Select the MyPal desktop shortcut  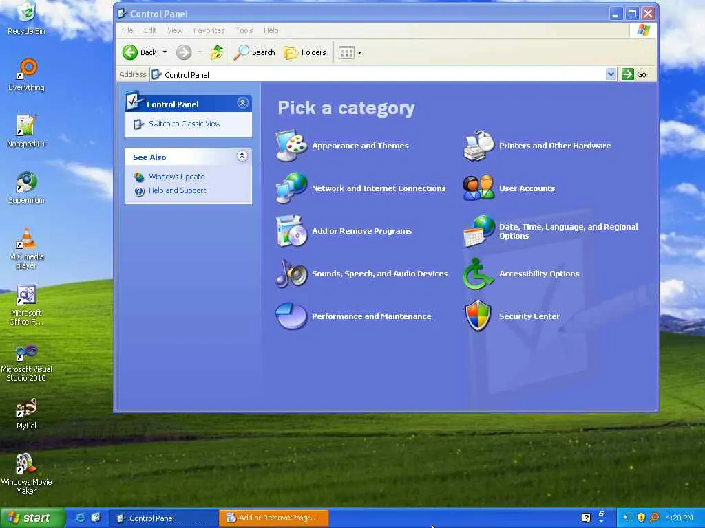pyautogui.click(x=27, y=413)
